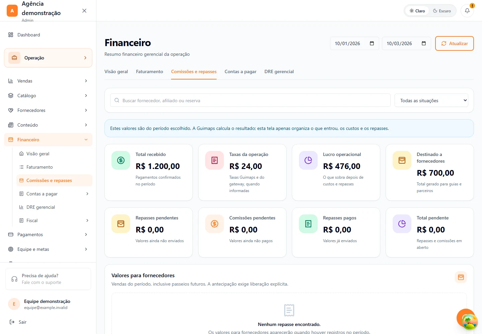Click the Dashboard grid icon in sidebar
Viewport: 482px width, 334px height.
(11, 35)
